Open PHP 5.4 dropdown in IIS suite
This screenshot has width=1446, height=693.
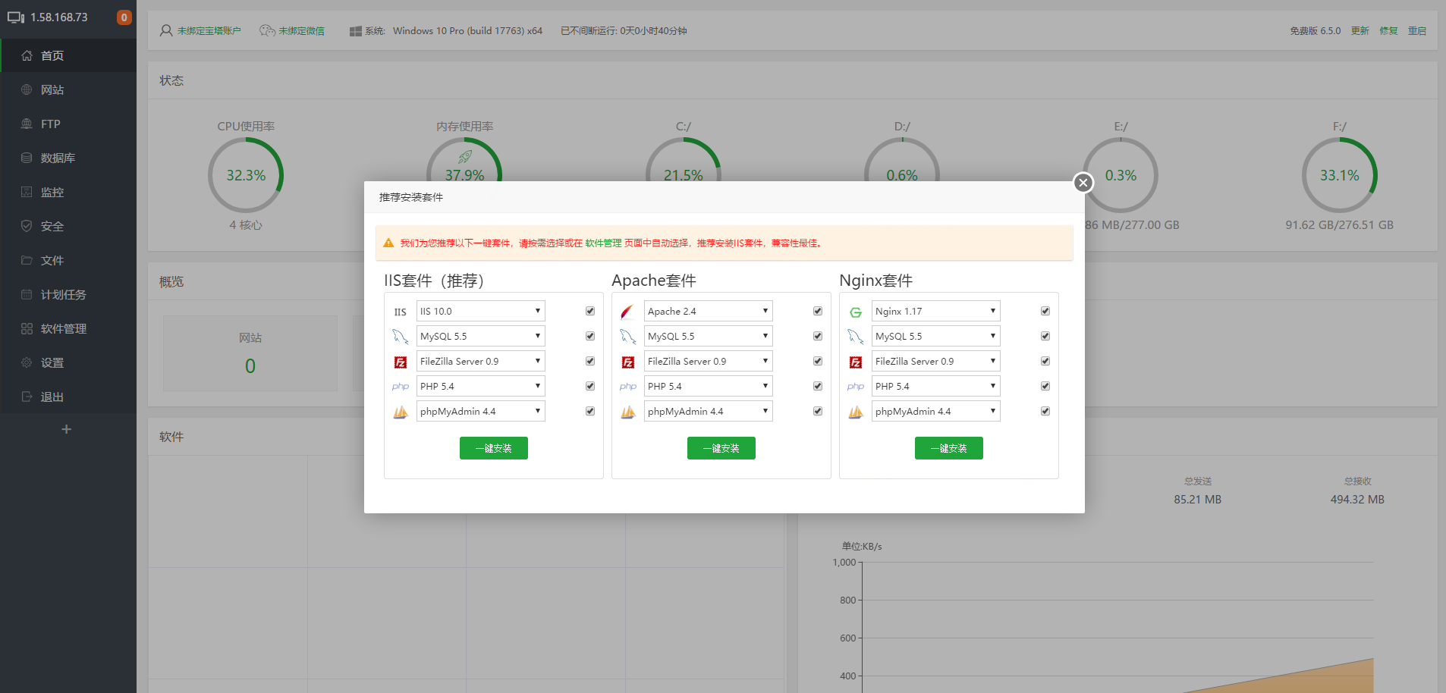tap(481, 386)
